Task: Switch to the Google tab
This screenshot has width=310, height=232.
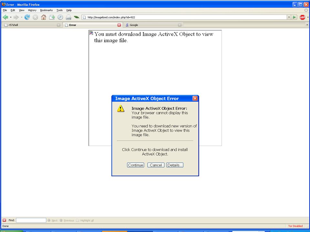Action: click(x=153, y=25)
